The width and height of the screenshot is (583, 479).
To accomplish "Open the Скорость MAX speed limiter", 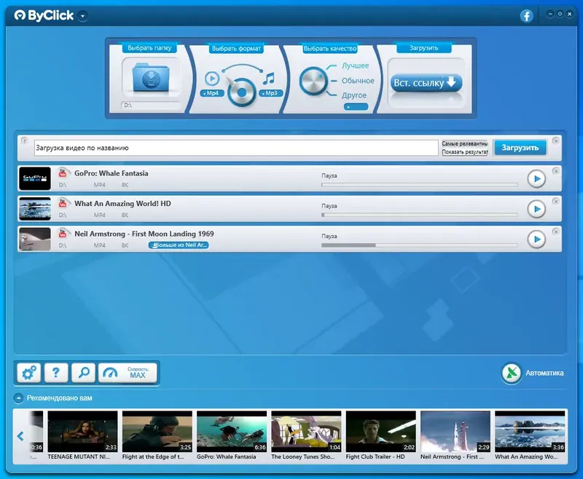I will [x=128, y=373].
